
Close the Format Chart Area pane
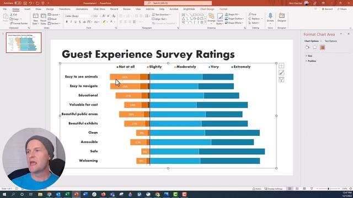point(349,34)
